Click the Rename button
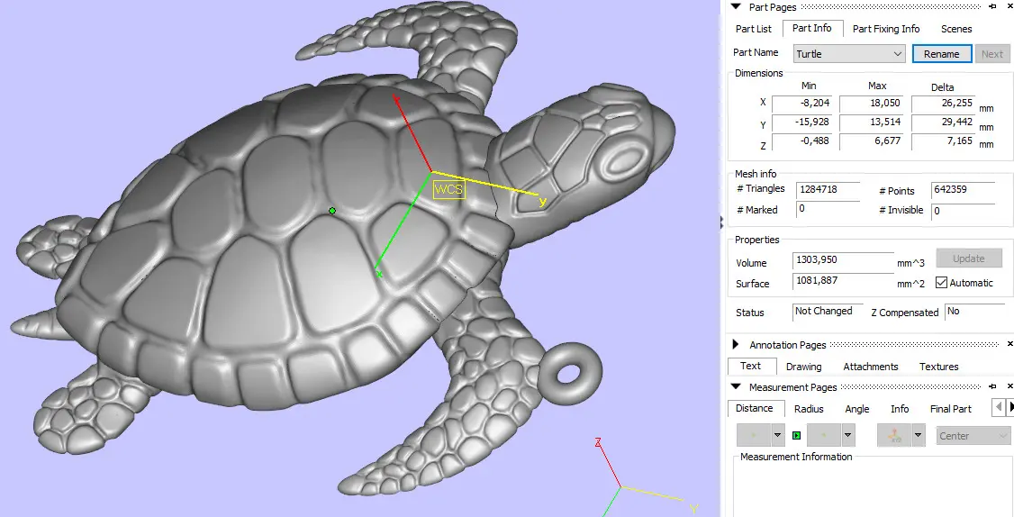Screen dimensions: 1014x517 pyautogui.click(x=942, y=54)
